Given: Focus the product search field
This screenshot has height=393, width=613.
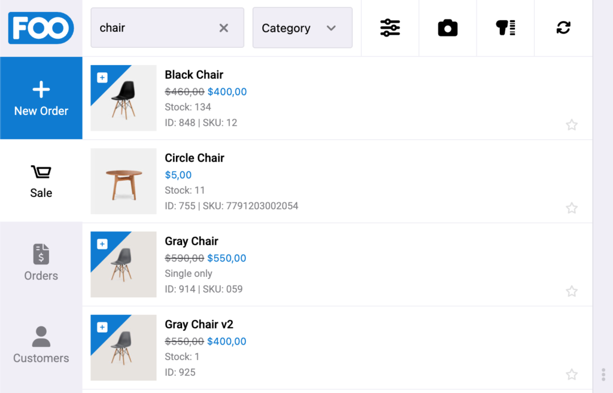Looking at the screenshot, I should [x=154, y=28].
